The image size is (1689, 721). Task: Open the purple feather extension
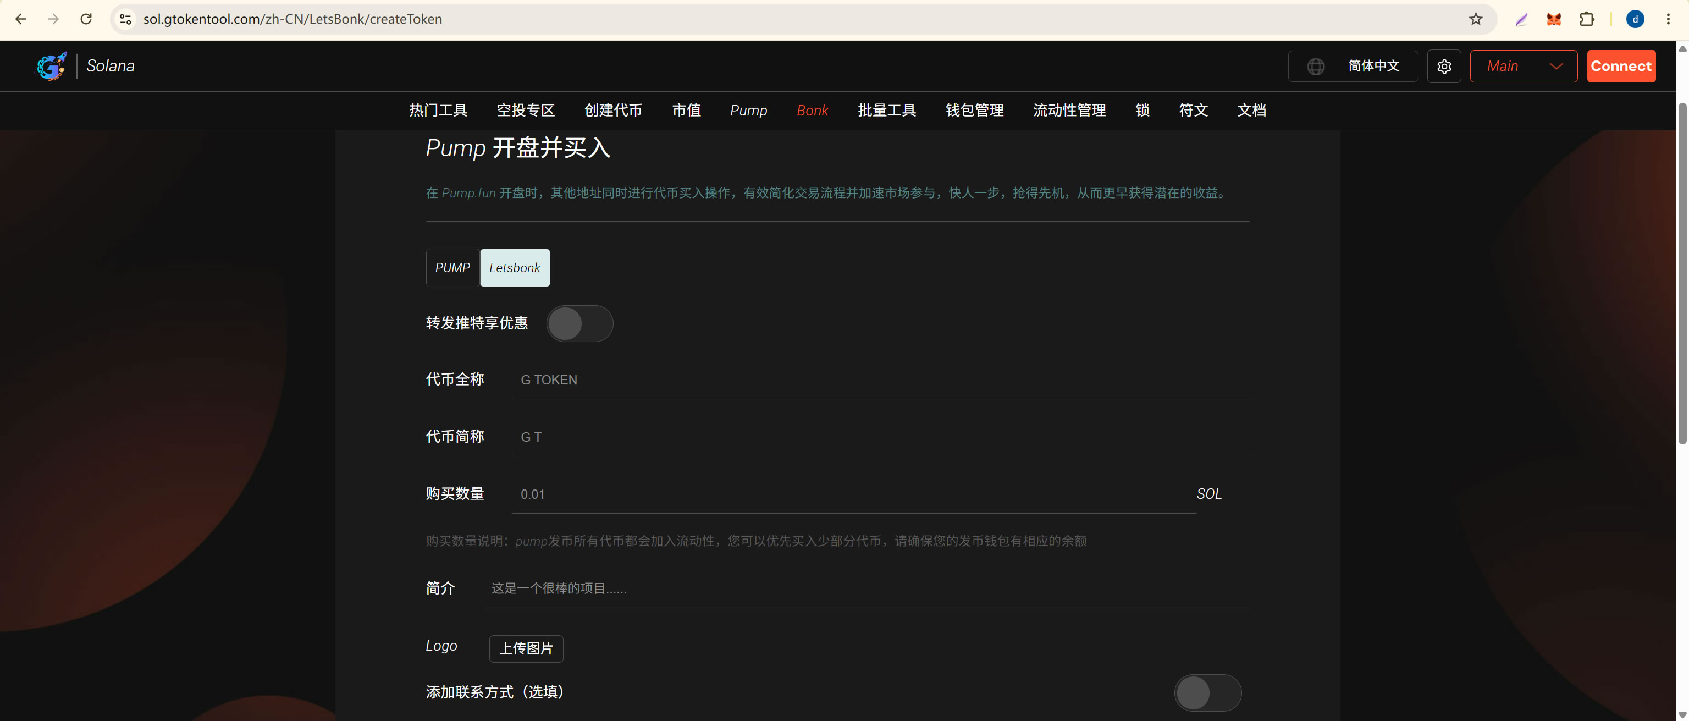1521,19
